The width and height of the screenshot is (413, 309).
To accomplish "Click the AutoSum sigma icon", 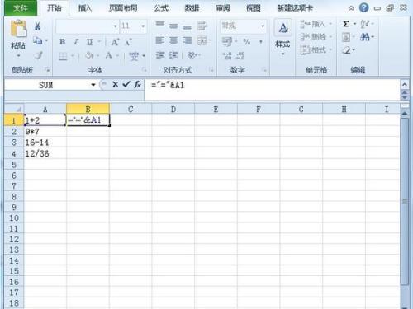I will click(346, 24).
